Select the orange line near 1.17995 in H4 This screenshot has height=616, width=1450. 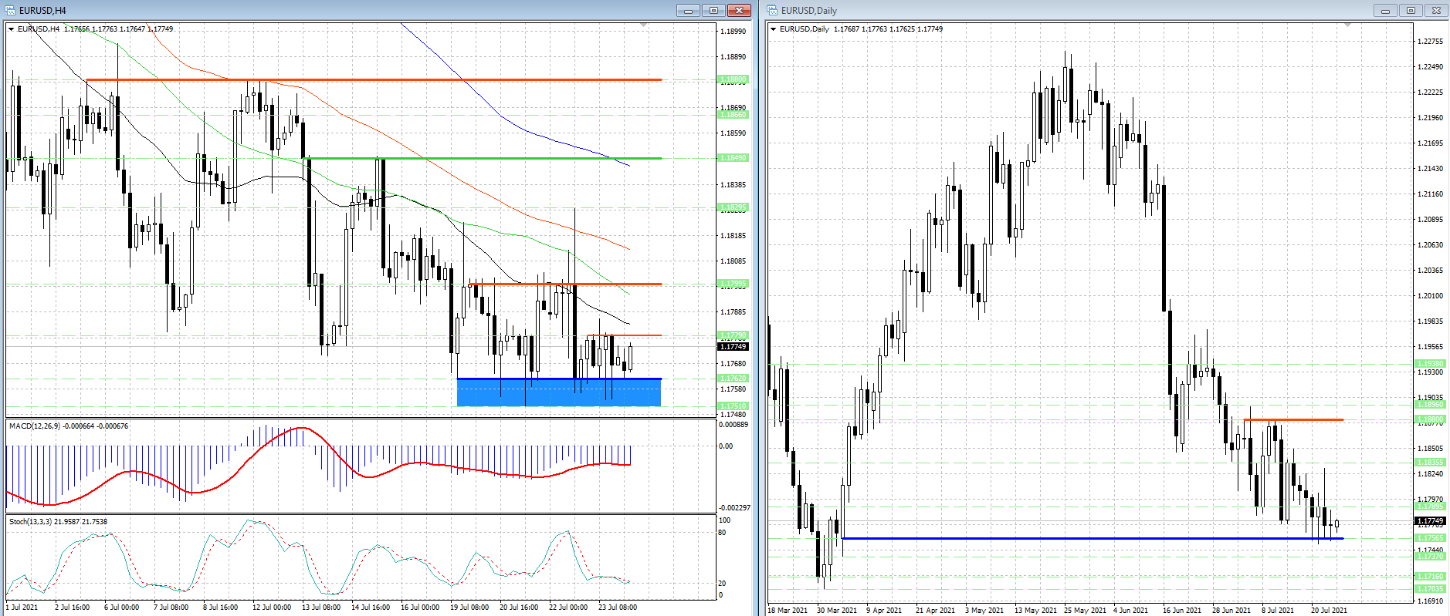566,284
